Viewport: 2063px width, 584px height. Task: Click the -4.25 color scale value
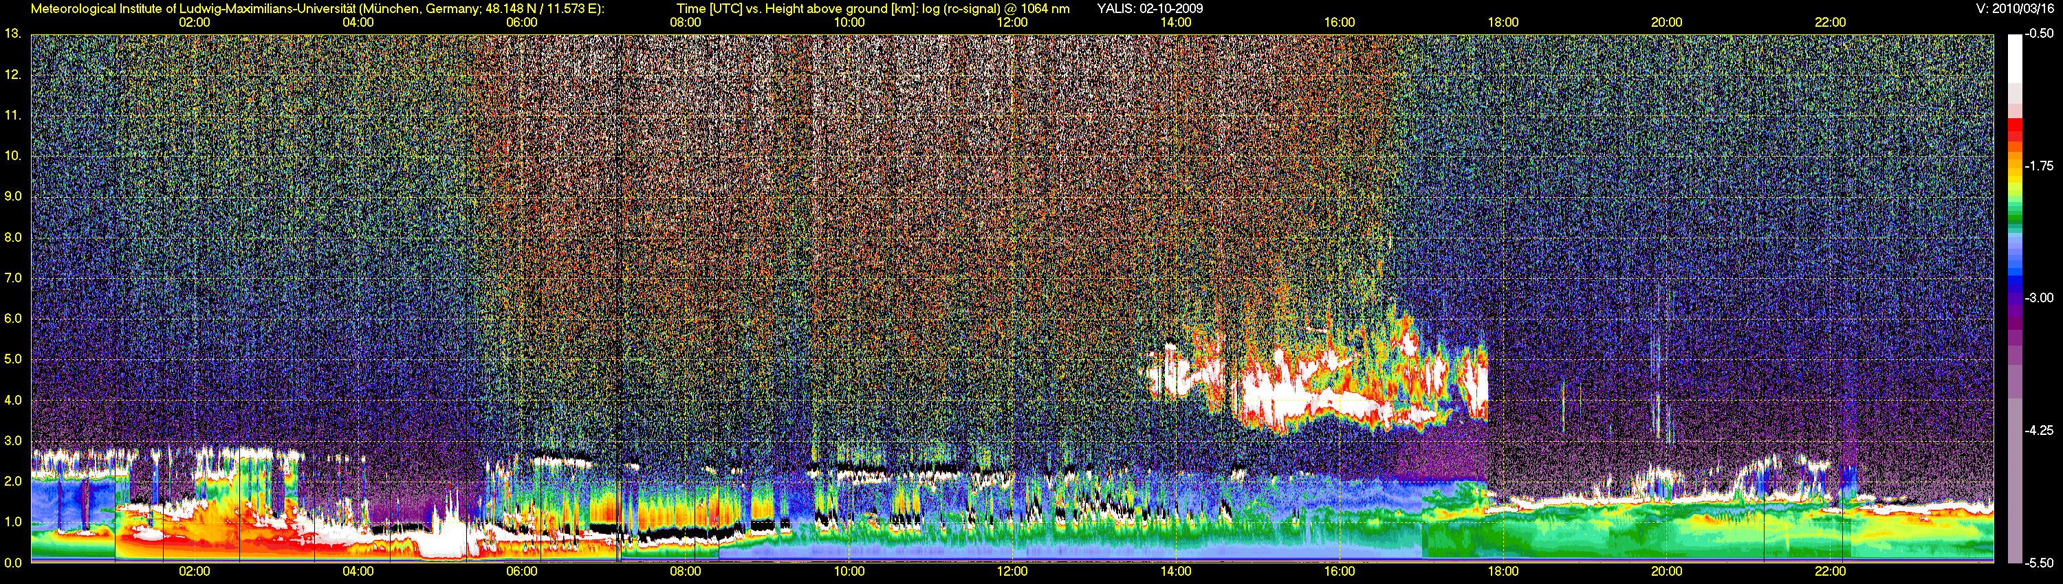pos(2039,430)
